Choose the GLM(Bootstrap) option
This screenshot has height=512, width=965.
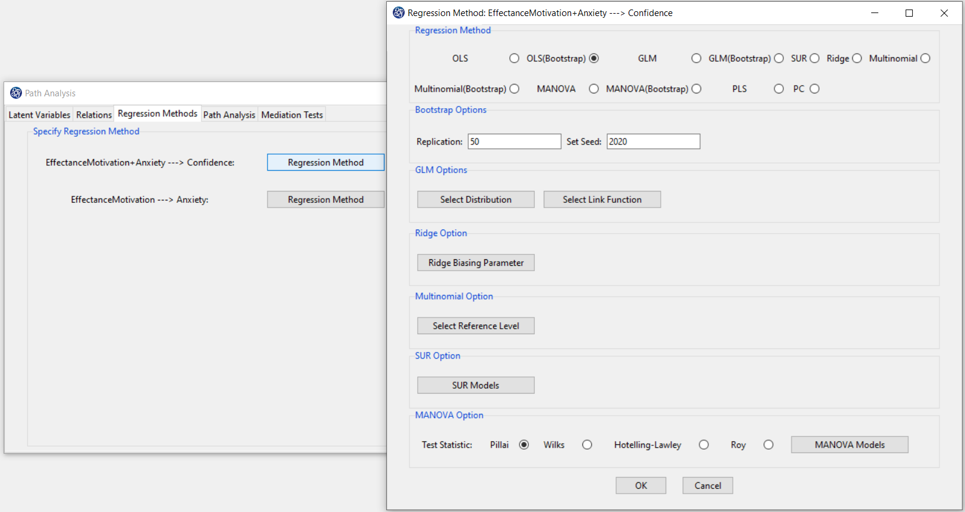(778, 58)
